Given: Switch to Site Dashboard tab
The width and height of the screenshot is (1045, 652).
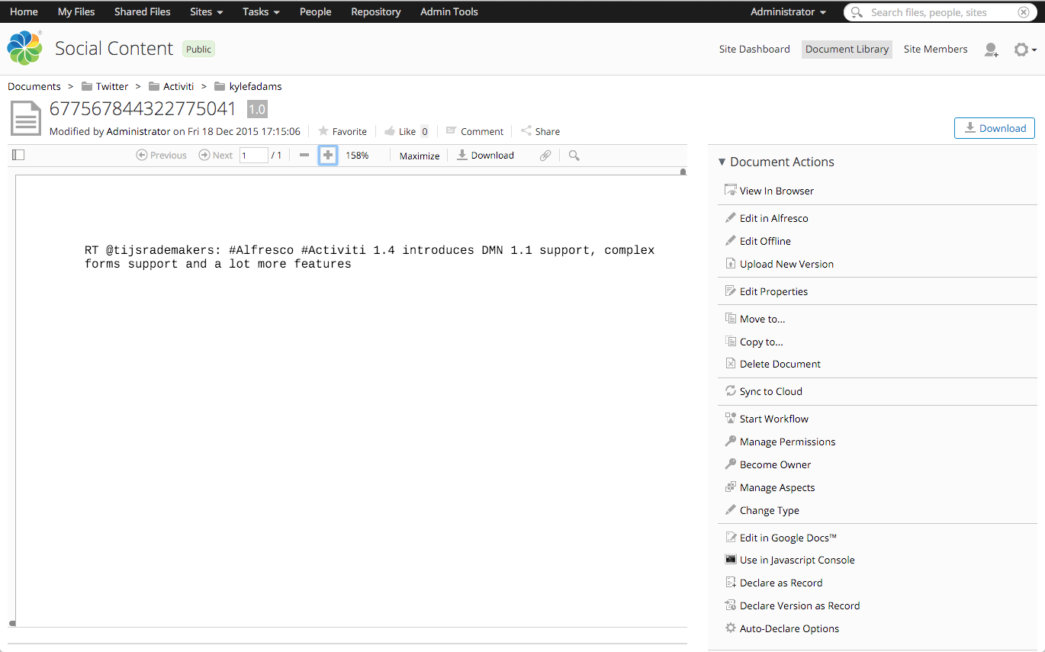Looking at the screenshot, I should (754, 49).
